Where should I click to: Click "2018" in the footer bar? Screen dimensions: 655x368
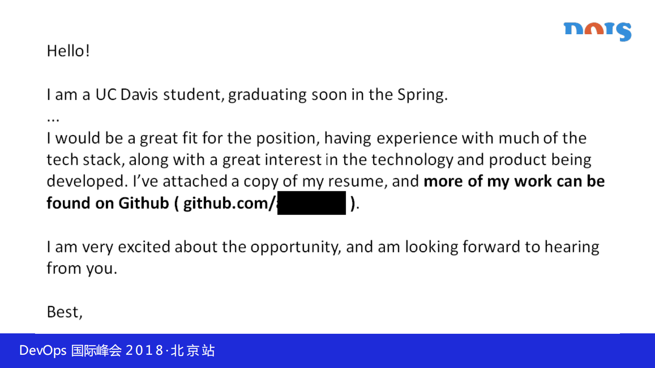click(x=144, y=351)
